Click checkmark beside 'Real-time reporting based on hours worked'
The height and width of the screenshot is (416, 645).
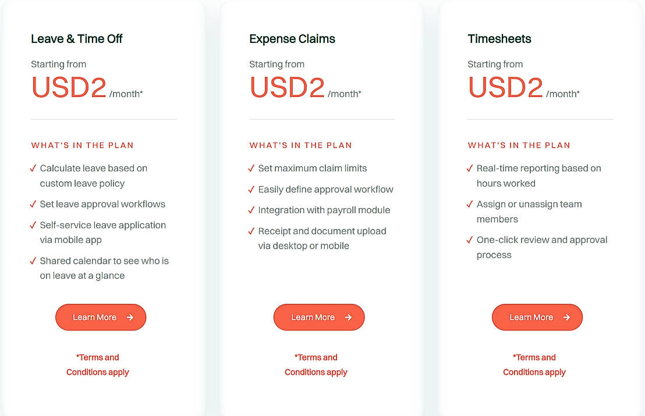click(470, 168)
